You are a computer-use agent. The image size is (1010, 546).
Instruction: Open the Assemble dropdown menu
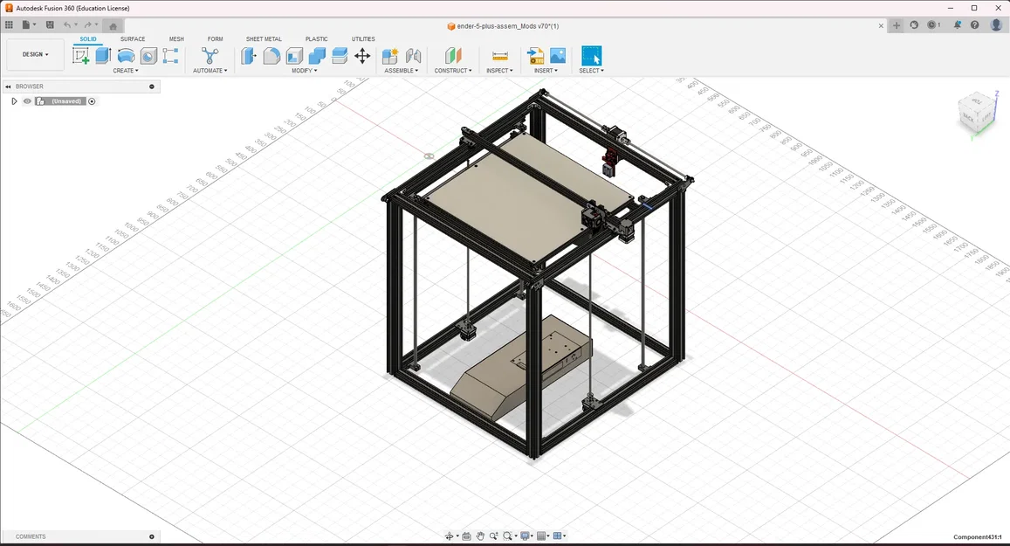pos(402,71)
